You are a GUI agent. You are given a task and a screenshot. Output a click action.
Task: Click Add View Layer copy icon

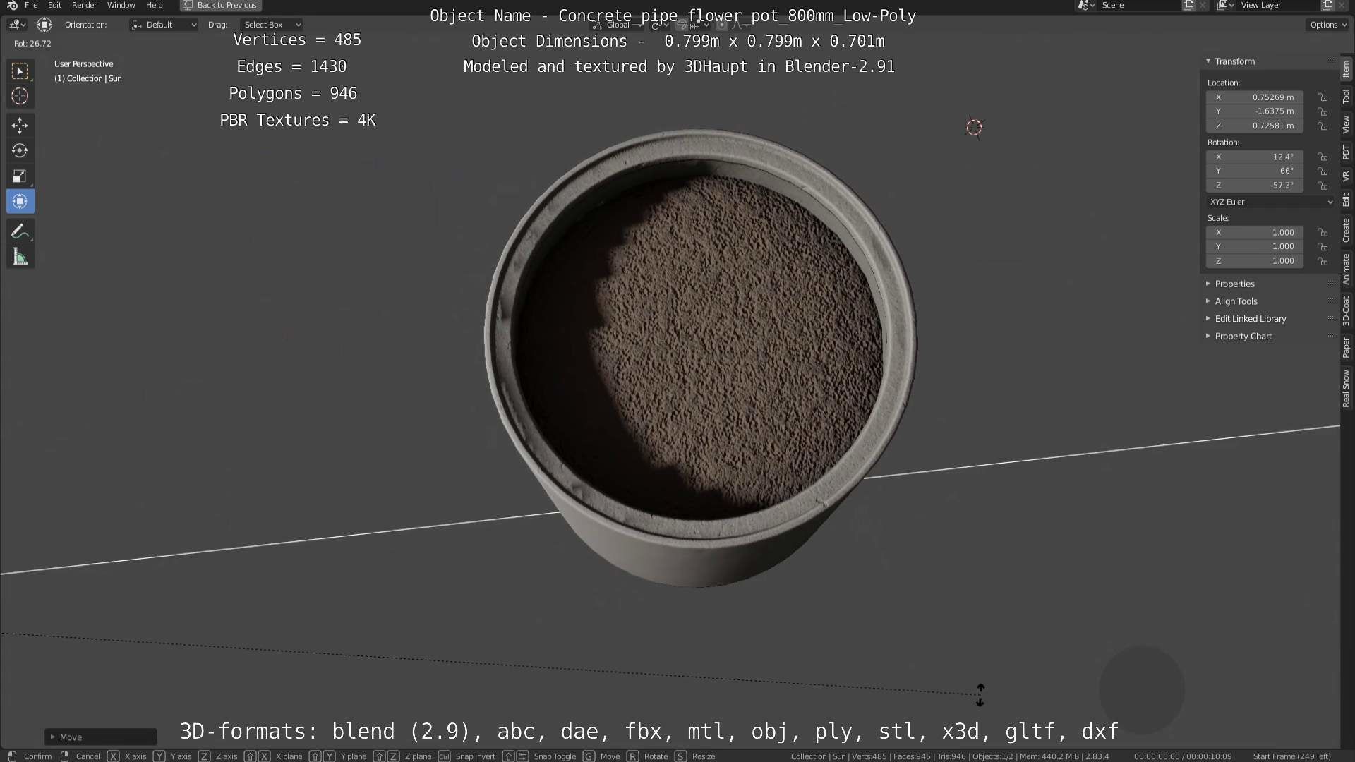click(x=1327, y=6)
